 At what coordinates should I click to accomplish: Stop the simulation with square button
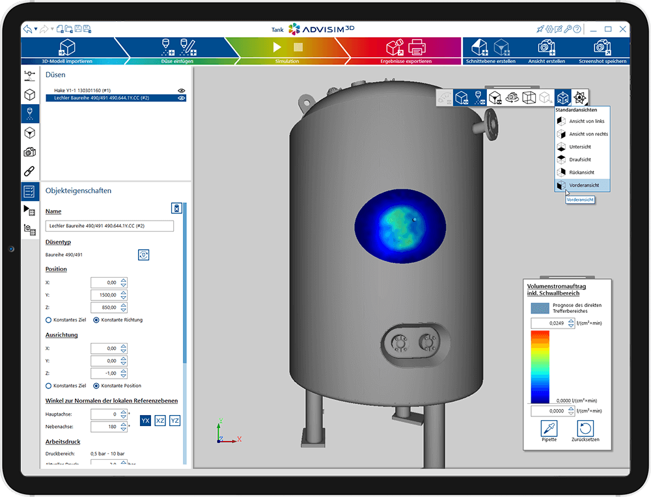(298, 47)
